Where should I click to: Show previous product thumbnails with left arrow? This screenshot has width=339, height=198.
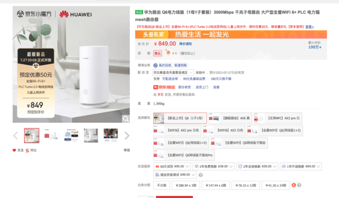[15, 136]
